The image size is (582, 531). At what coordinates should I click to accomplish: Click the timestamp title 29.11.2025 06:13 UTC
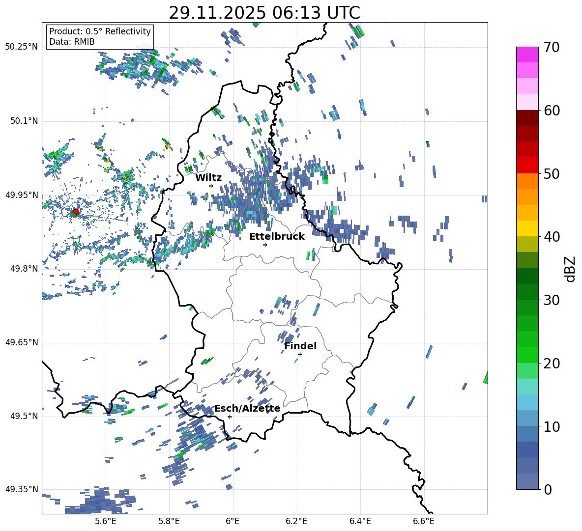pos(264,13)
